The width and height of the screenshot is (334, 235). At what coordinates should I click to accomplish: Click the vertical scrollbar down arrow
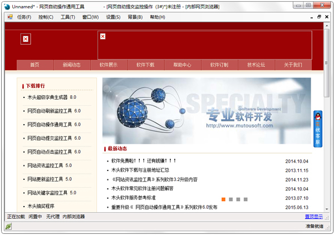point(326,208)
